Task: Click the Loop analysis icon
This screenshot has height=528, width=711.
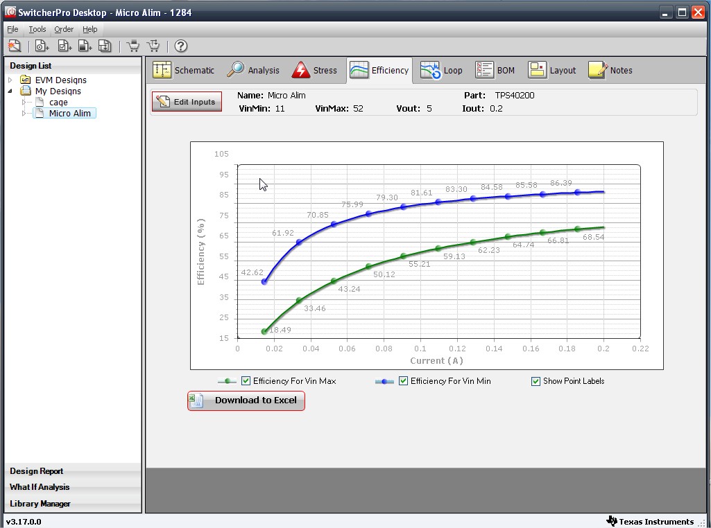Action: pos(430,70)
